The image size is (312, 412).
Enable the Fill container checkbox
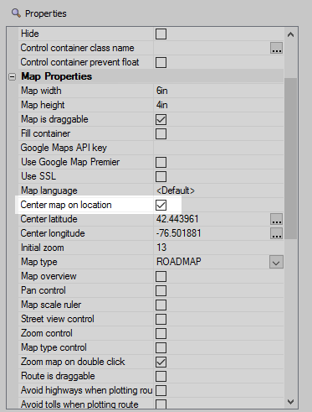click(x=161, y=133)
